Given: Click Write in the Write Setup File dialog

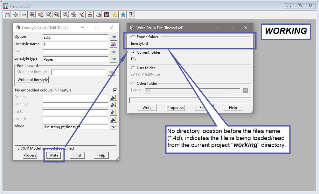Looking at the screenshot, I should (147, 108).
